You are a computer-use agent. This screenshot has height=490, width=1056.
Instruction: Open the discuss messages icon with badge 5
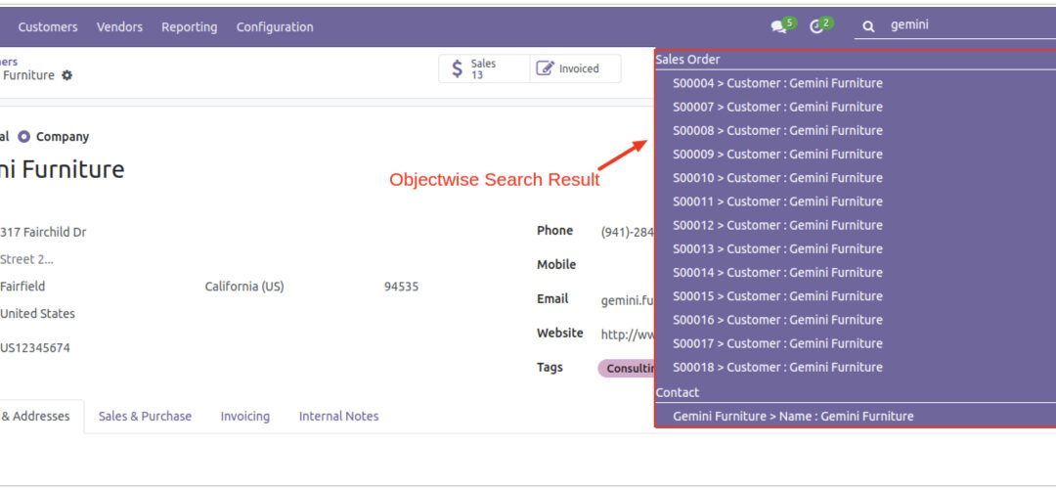pyautogui.click(x=783, y=25)
